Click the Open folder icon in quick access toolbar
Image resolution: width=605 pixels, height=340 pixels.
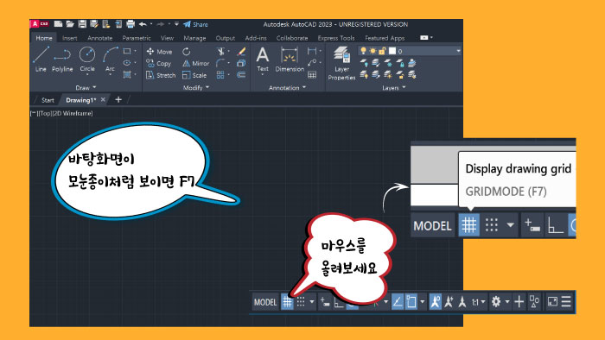(70, 24)
